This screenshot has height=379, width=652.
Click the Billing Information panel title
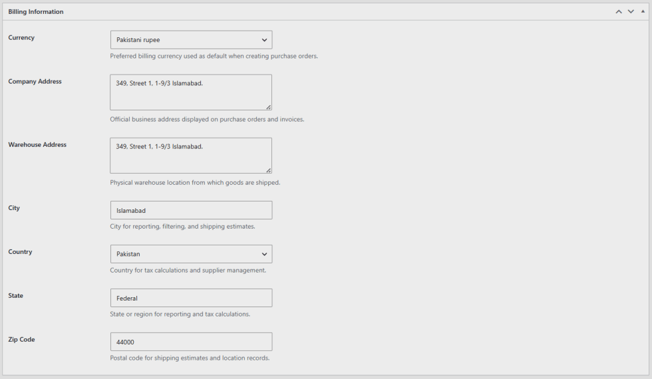pos(36,12)
